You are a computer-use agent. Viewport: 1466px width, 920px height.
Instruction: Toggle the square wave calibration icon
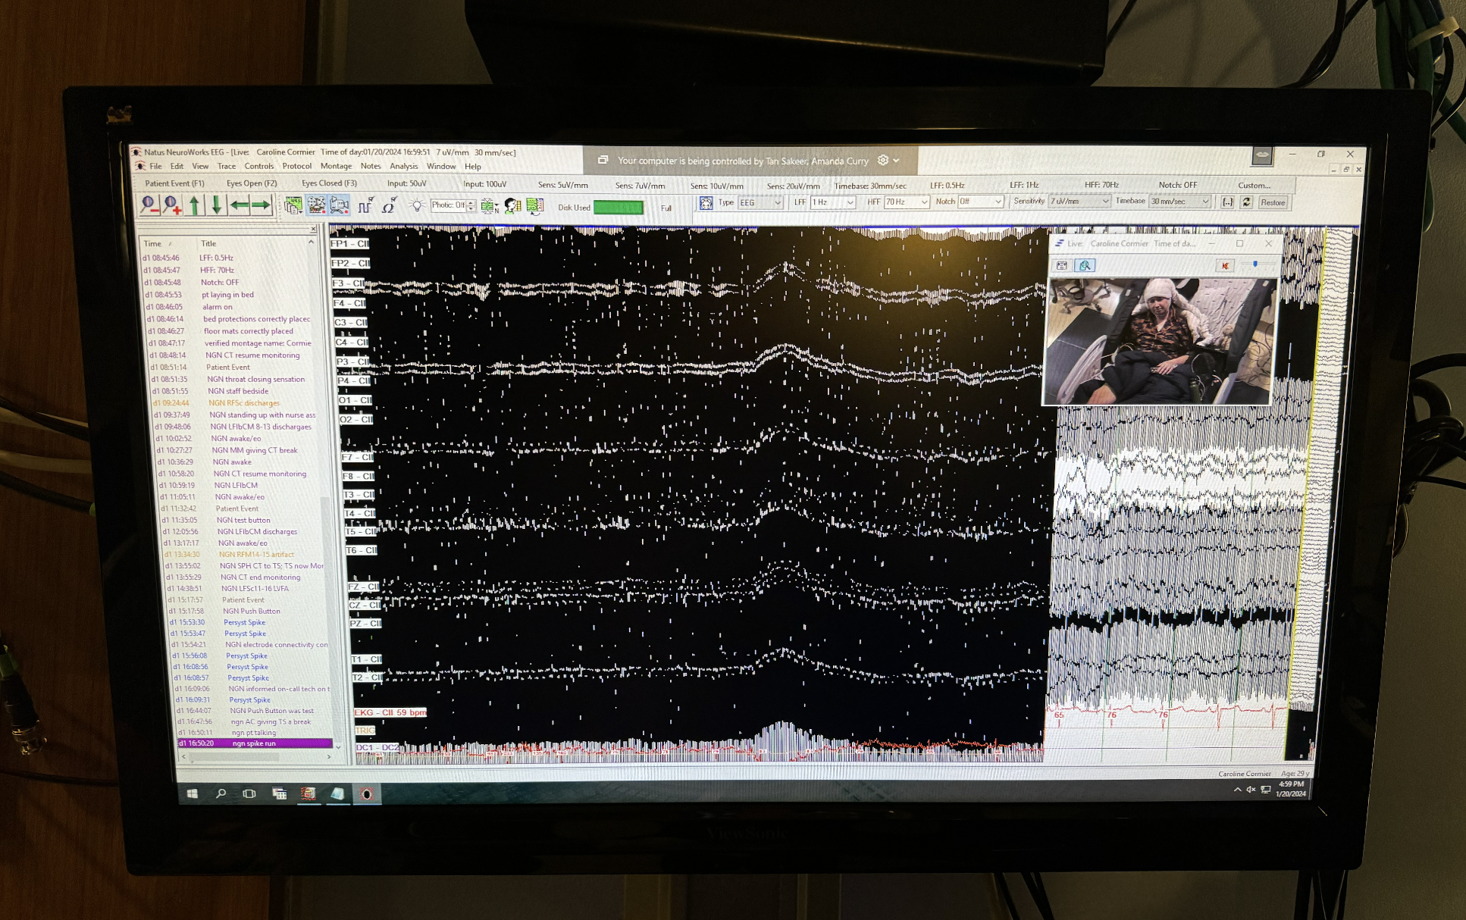tap(365, 205)
